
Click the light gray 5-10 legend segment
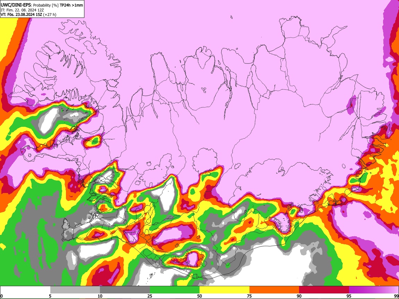pyautogui.click(x=75, y=290)
